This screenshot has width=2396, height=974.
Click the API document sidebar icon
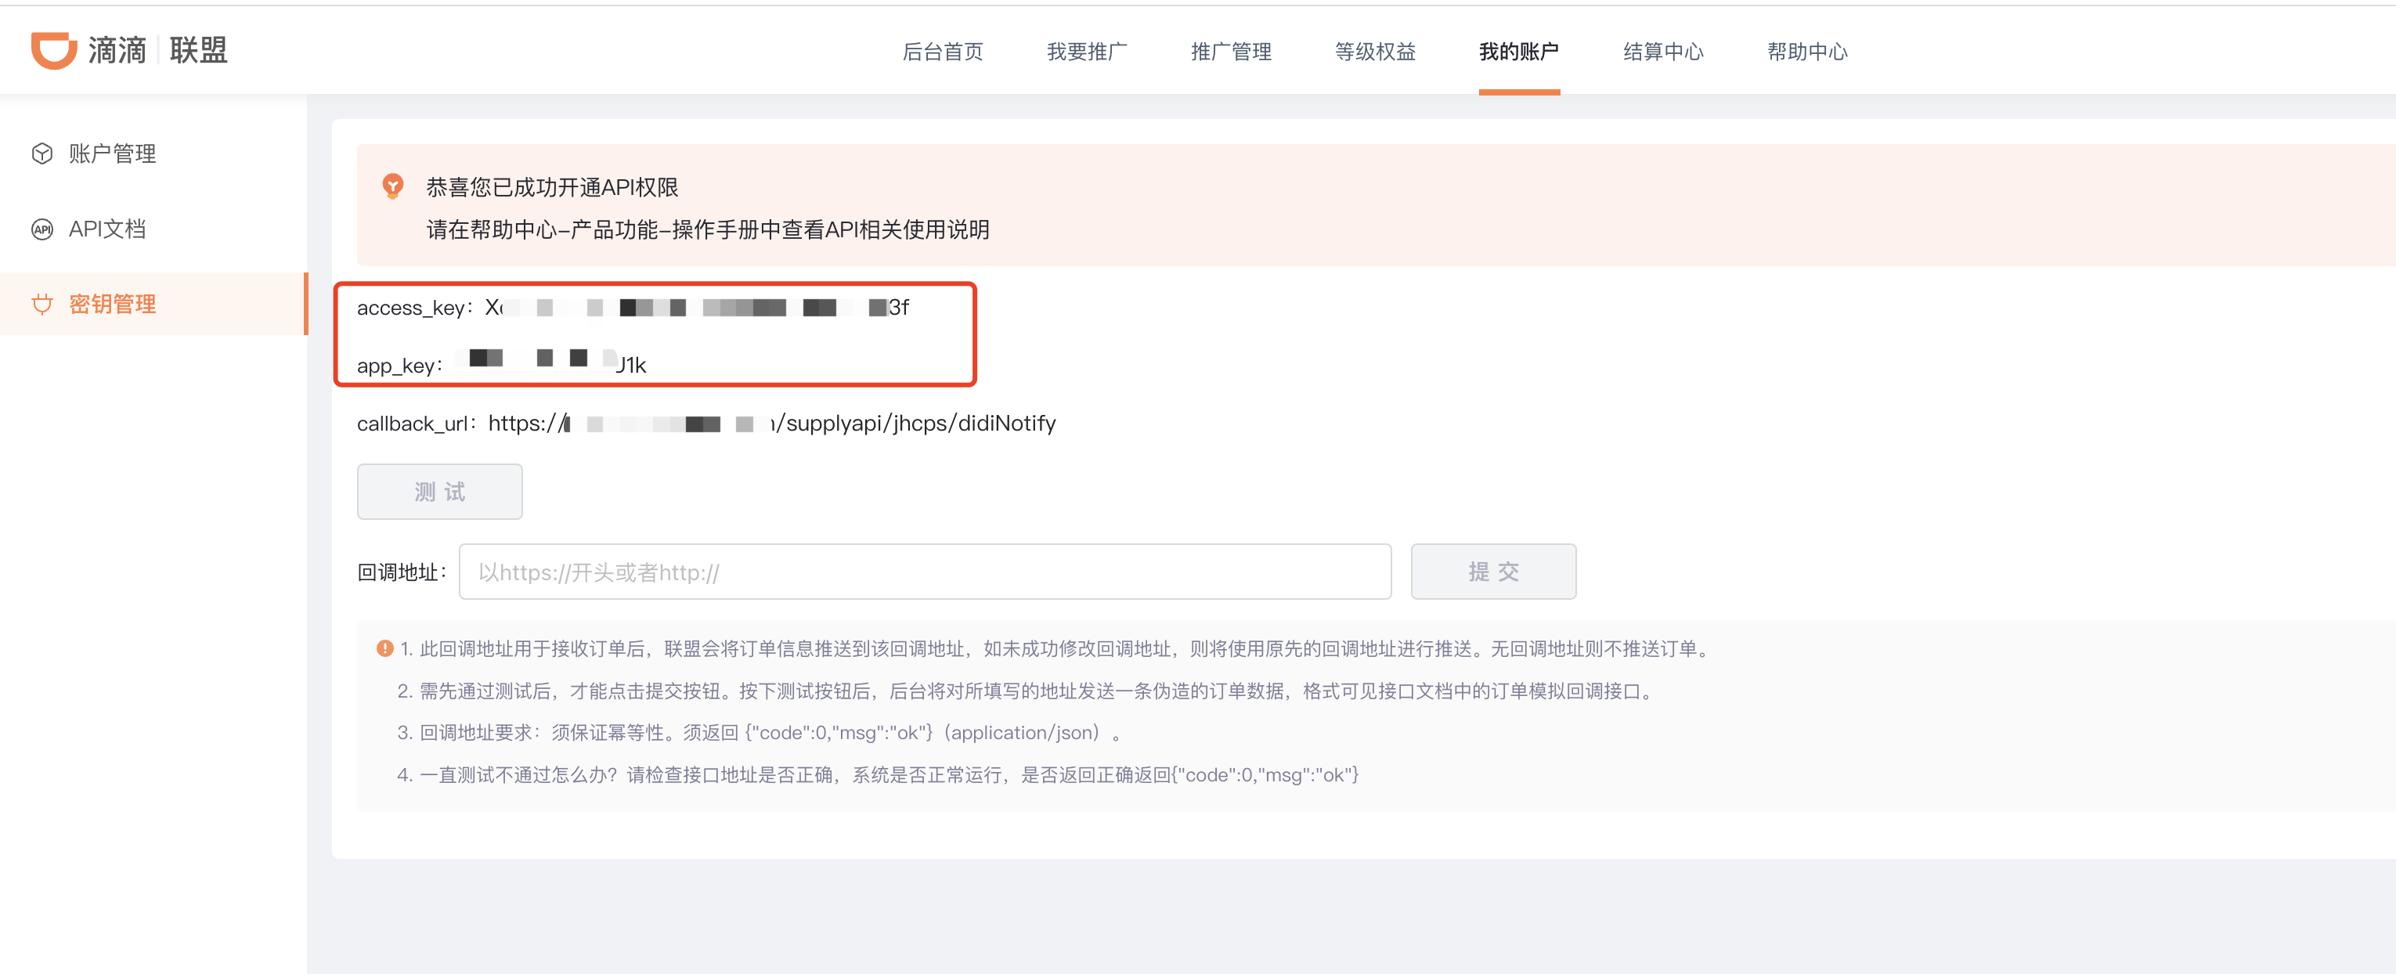click(x=41, y=229)
